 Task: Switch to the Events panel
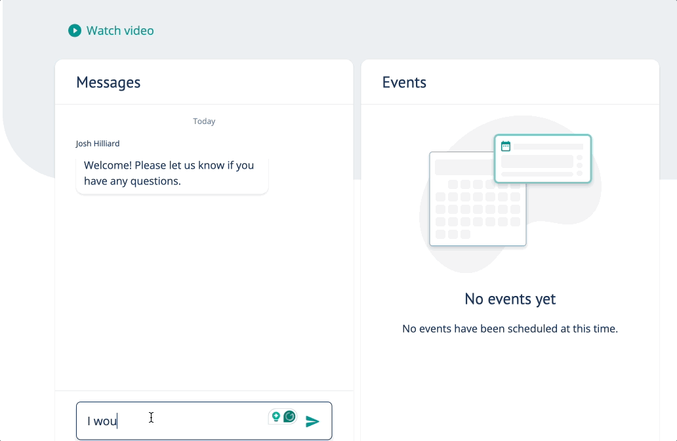[404, 82]
